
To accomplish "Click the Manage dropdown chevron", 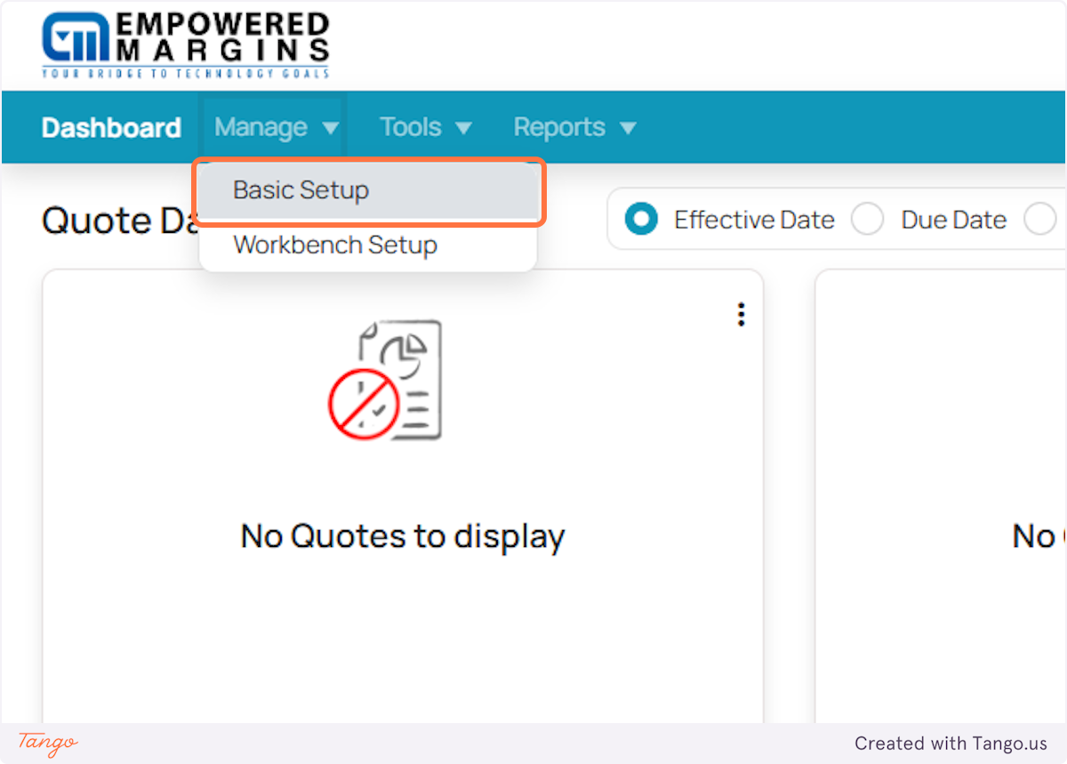I will [x=331, y=126].
